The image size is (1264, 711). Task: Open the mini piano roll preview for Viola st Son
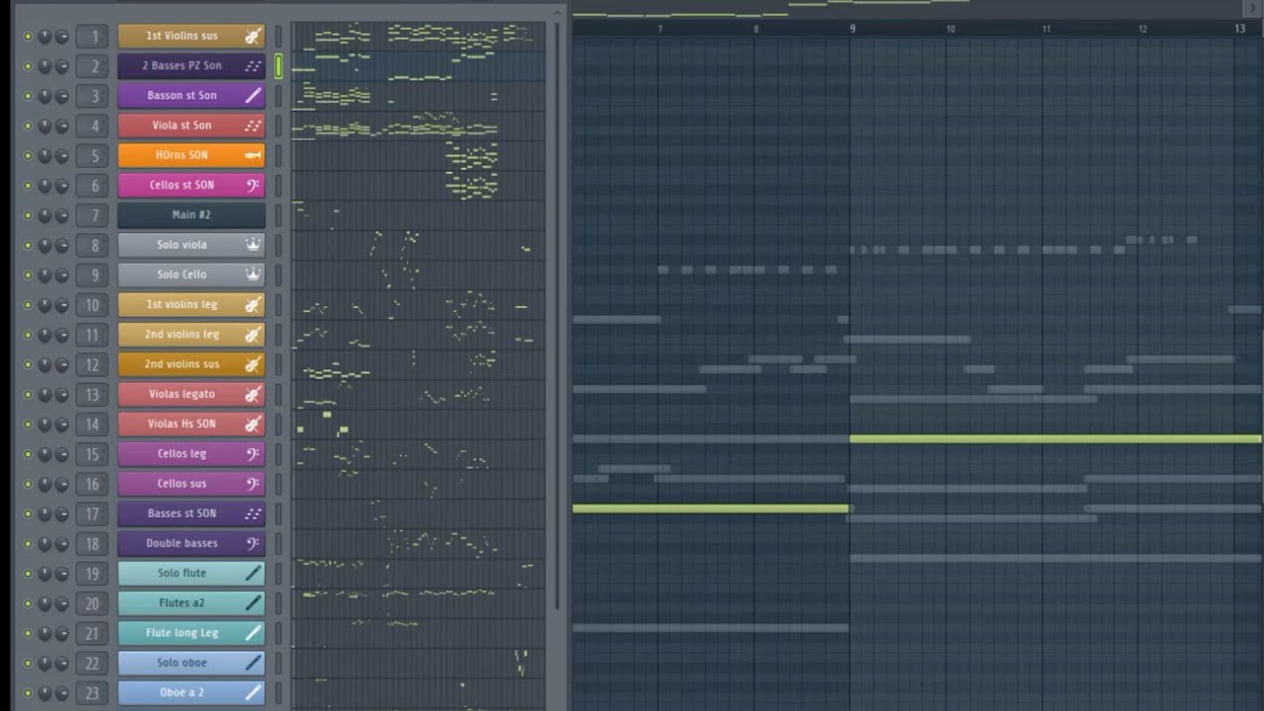tap(418, 125)
